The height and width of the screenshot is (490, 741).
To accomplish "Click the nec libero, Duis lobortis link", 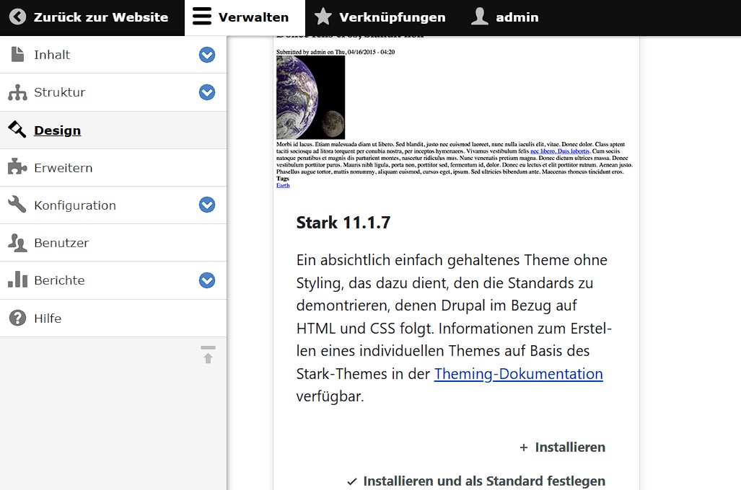I will tap(560, 151).
